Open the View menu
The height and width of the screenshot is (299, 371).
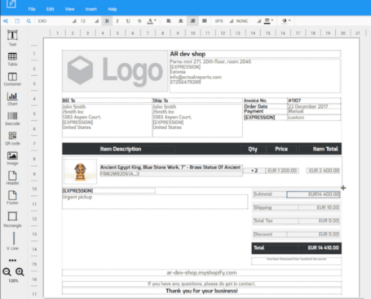[69, 9]
